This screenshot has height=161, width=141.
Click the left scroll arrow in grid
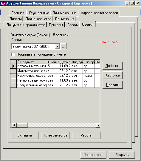[14, 125]
